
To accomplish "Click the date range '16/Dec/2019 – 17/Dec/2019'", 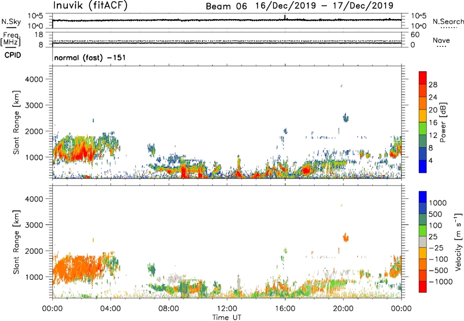I will click(x=324, y=6).
